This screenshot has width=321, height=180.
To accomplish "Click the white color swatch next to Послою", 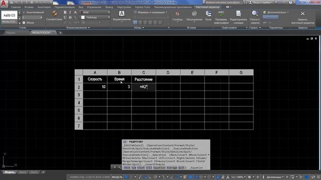I will point(83,17).
